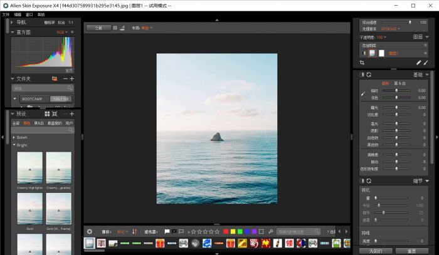Image resolution: width=439 pixels, height=255 pixels.
Task: Click the crop tool icon
Action: tap(362, 63)
